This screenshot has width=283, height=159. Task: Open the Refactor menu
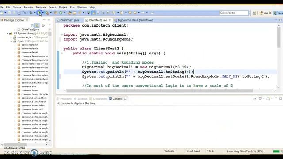tap(28, 8)
